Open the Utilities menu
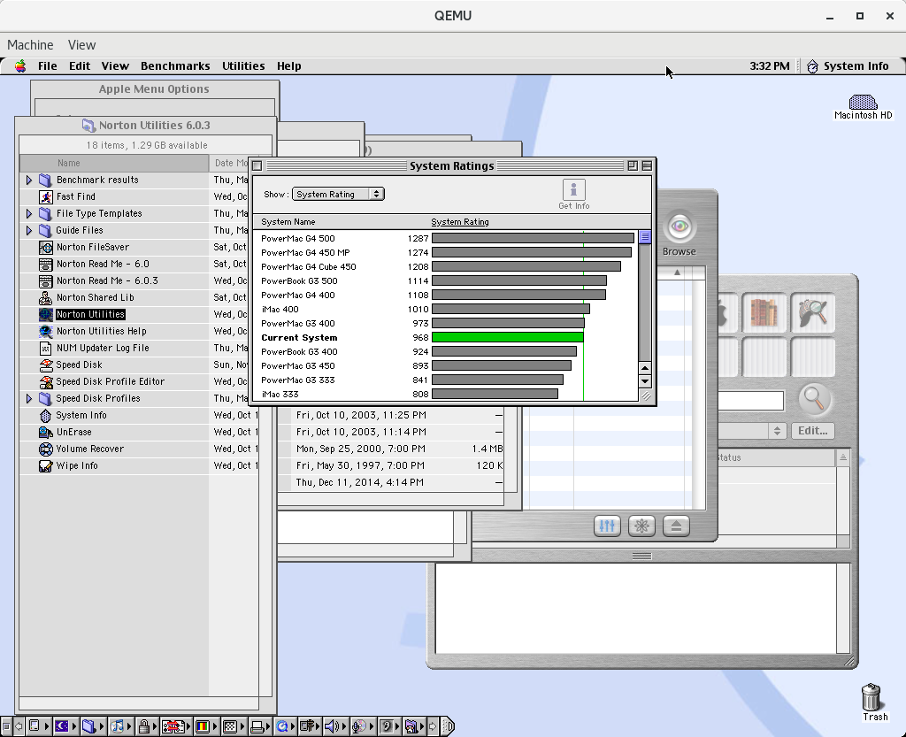Viewport: 906px width, 737px height. tap(243, 65)
